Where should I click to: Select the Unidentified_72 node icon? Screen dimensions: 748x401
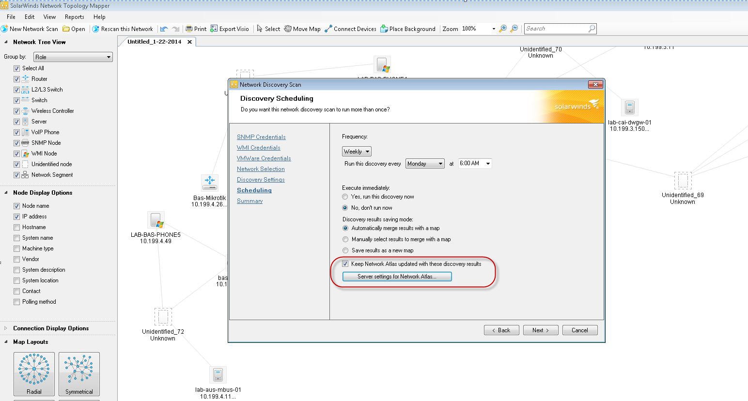pos(163,317)
